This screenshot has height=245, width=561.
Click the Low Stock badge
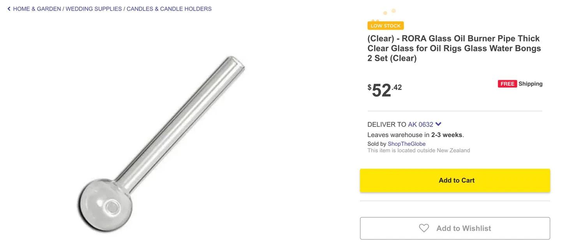pyautogui.click(x=385, y=26)
